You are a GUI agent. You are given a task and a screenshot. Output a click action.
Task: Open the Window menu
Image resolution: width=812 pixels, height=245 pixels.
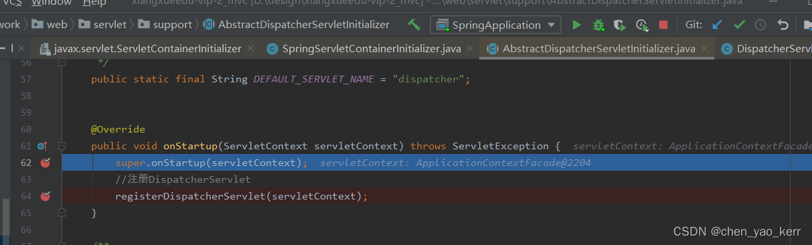tap(52, 3)
